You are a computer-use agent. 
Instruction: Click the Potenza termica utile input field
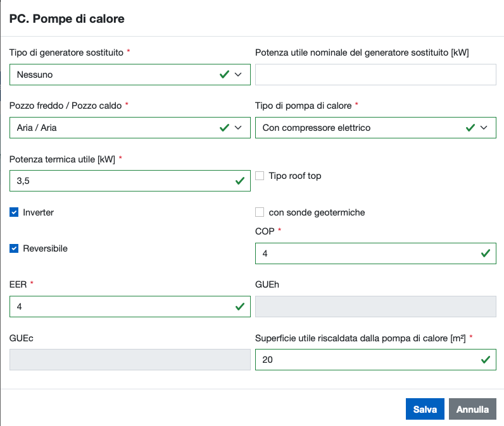pos(120,181)
